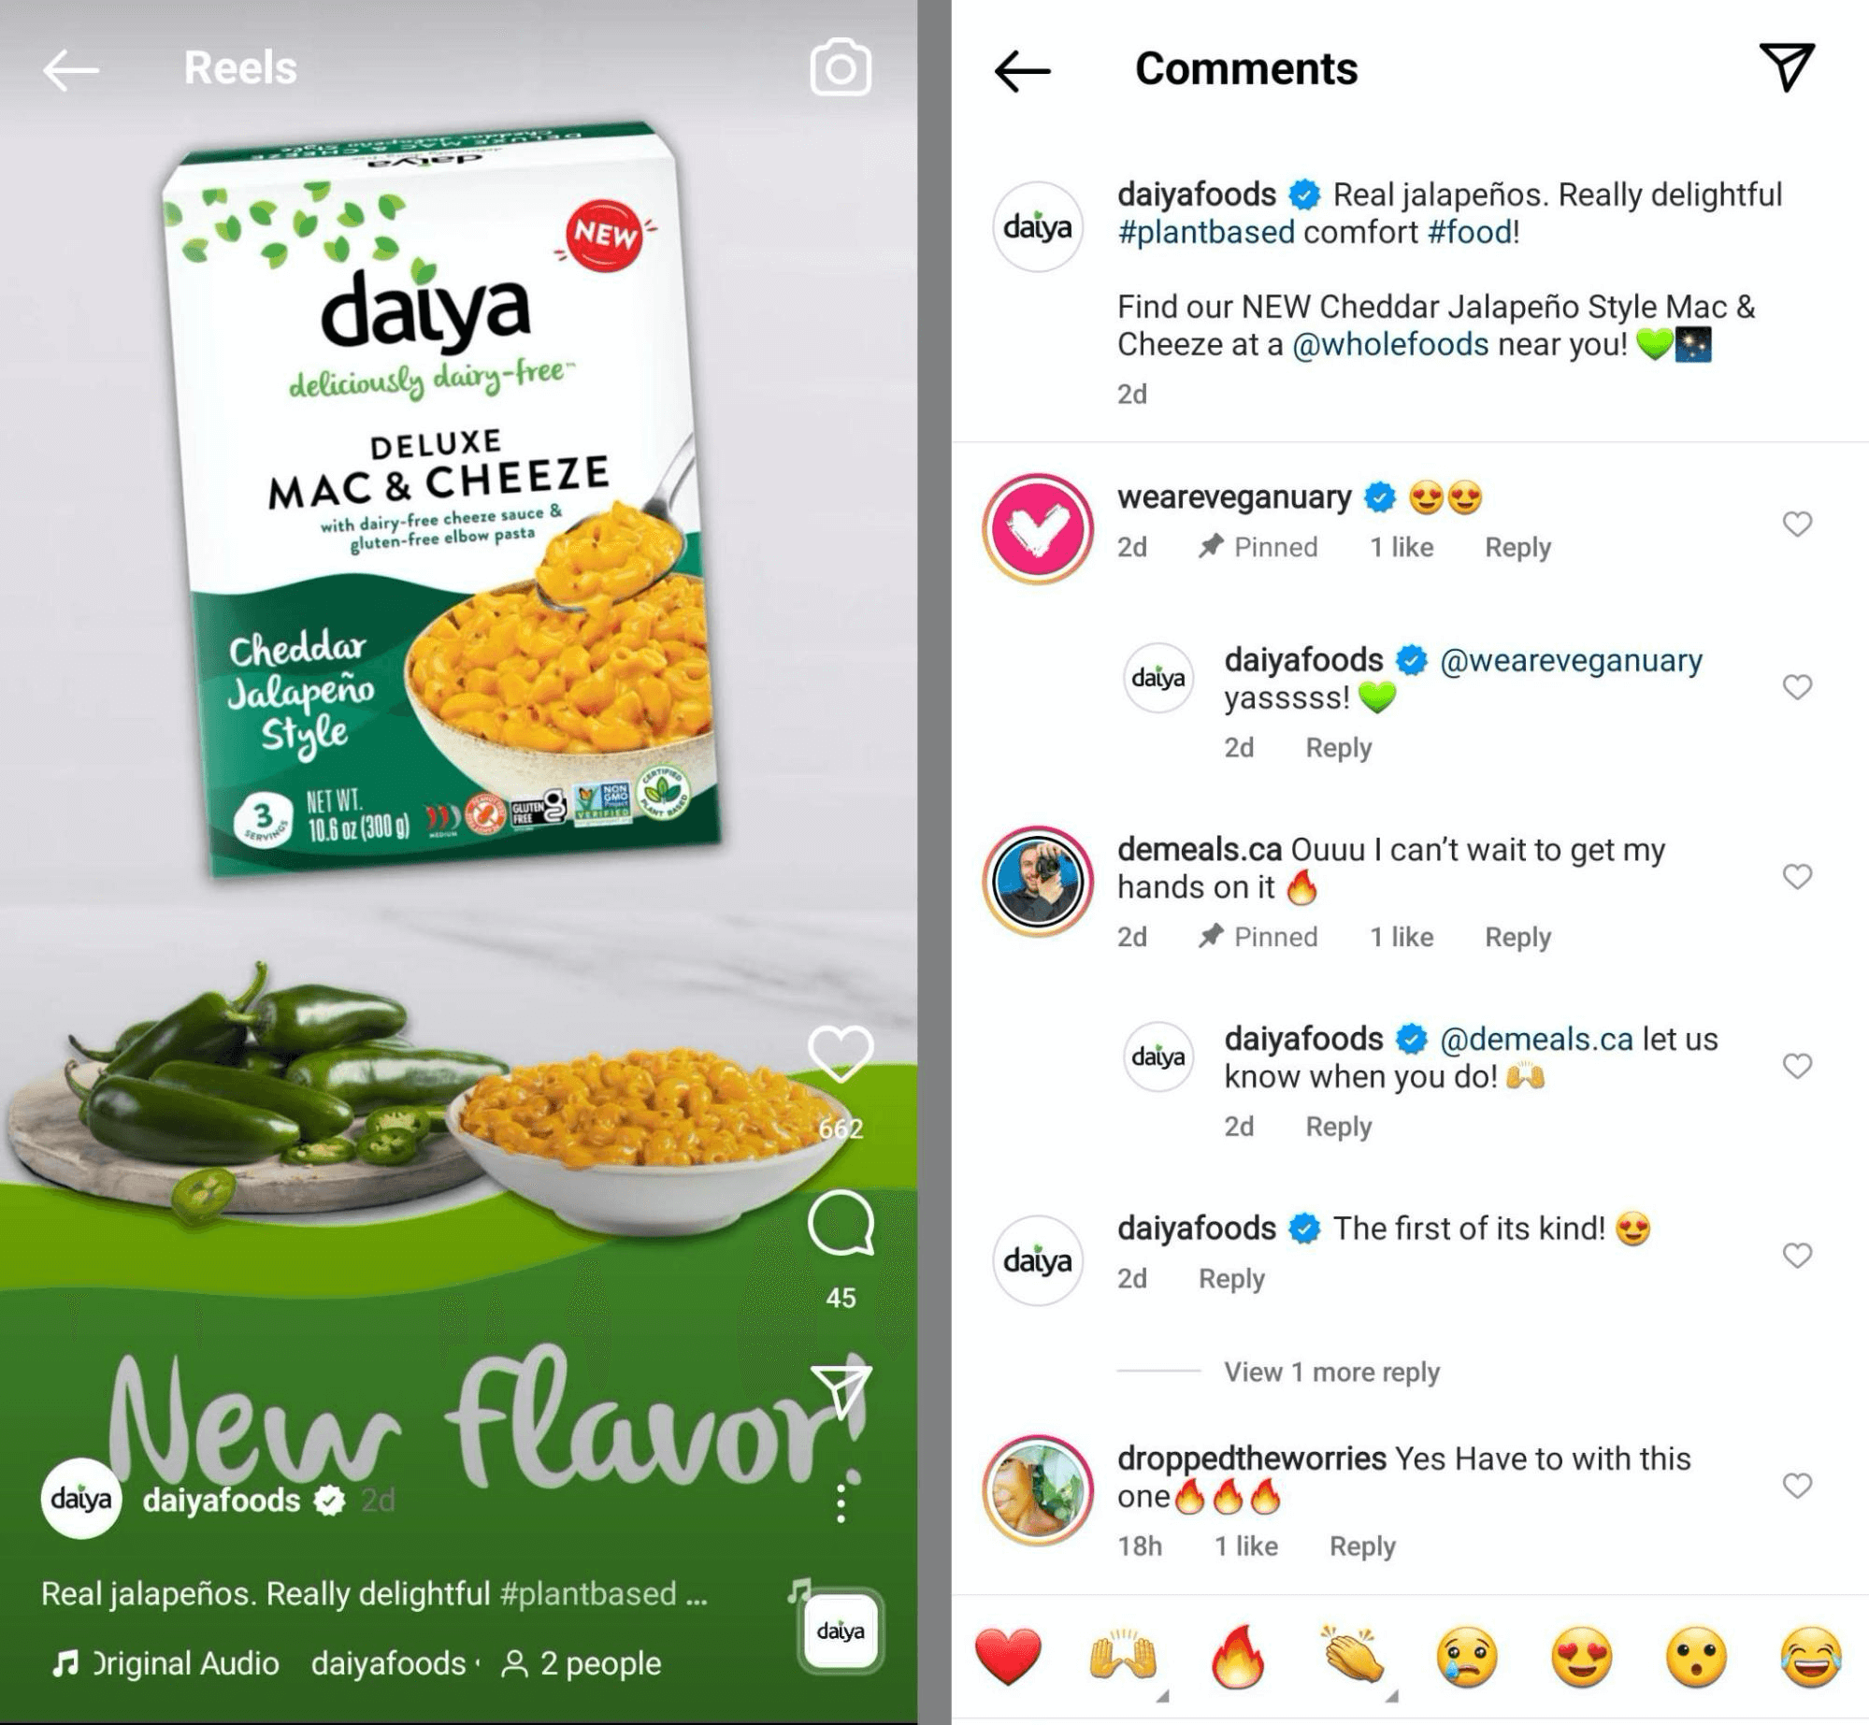Insert the red heart emoji reaction
Screen dimensions: 1869x1725
[1008, 1657]
